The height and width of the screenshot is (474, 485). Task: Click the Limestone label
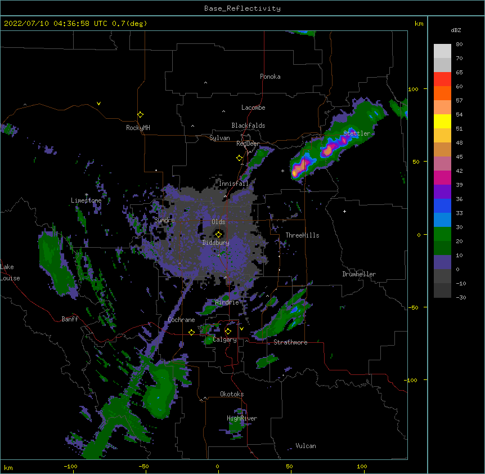(x=86, y=200)
